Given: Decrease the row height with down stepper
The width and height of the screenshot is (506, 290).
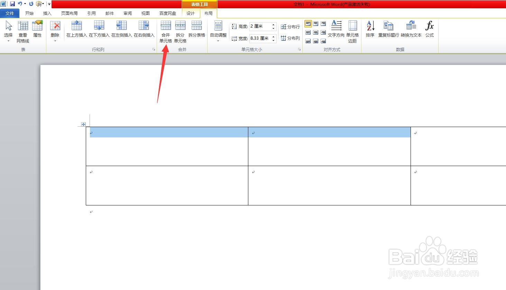Looking at the screenshot, I should coord(274,28).
